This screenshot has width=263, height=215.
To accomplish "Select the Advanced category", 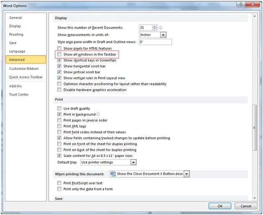I will click(x=26, y=59).
